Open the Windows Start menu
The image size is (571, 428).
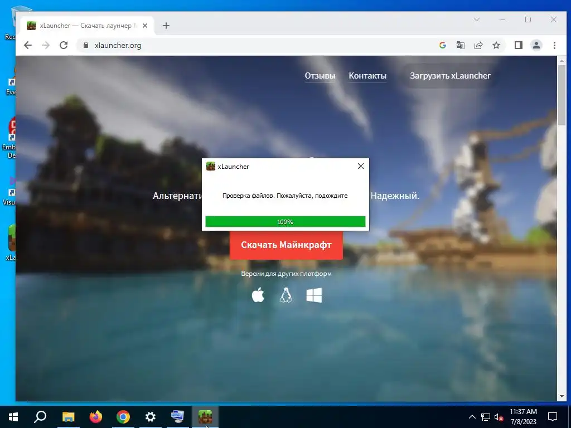[13, 417]
